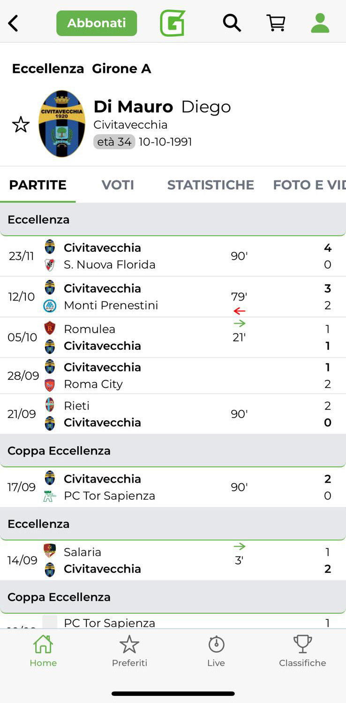Open the user profile icon
The image size is (346, 703).
coord(320,23)
